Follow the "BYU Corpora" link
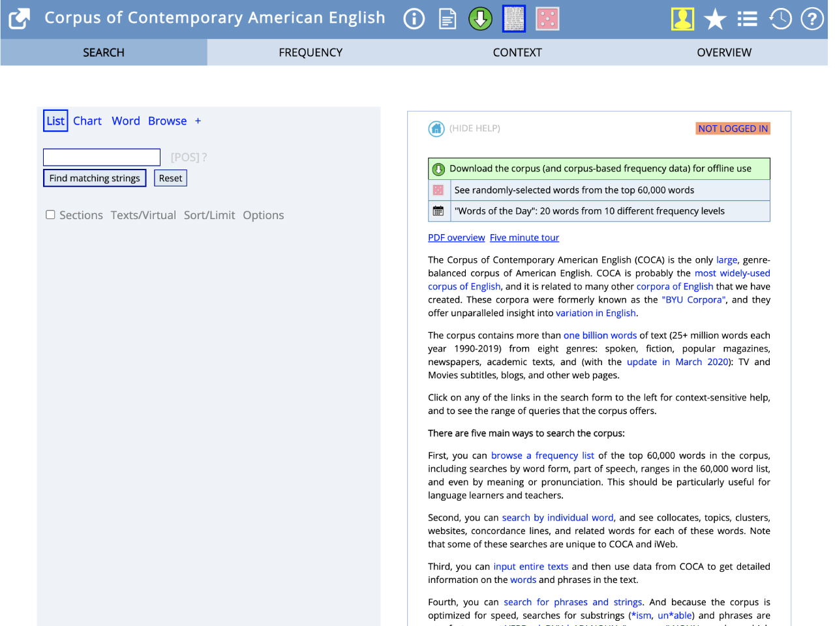835x626 pixels. pos(694,300)
